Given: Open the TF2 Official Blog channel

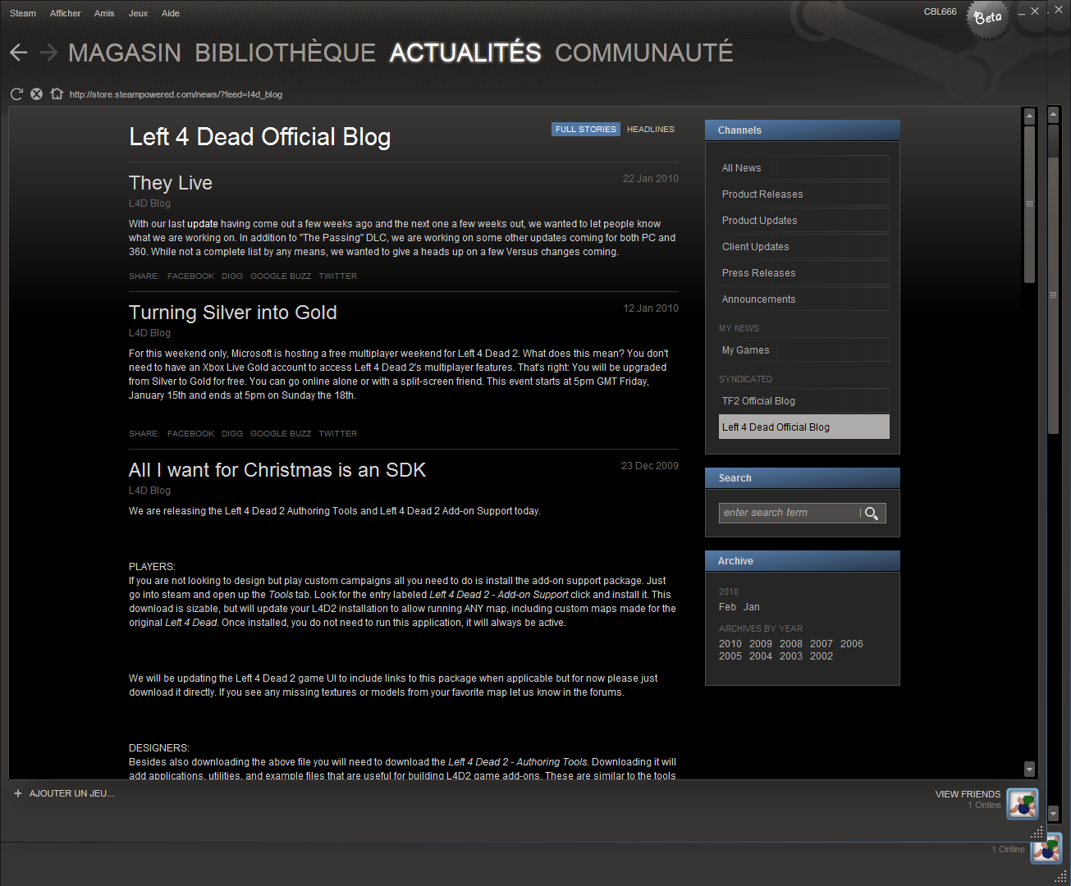Looking at the screenshot, I should 804,400.
